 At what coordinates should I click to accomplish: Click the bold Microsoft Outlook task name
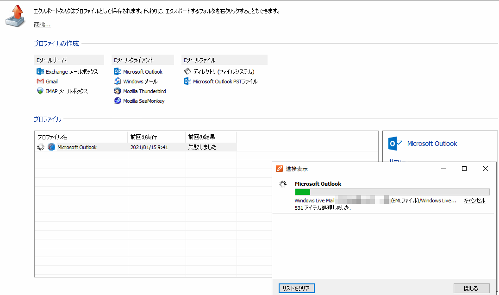coord(318,183)
